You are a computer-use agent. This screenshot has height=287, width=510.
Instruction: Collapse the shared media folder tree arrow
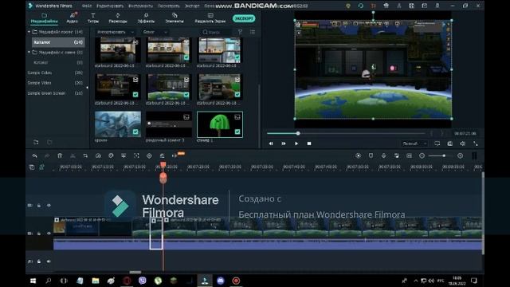pyautogui.click(x=29, y=52)
